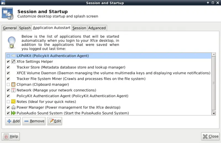221x143 pixels.
Task: Click the LXPolKit key icon
Action: (13, 56)
